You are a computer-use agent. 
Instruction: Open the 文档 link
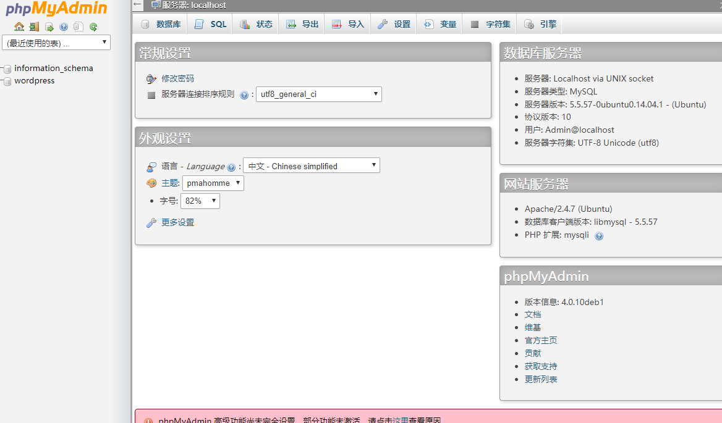[533, 314]
